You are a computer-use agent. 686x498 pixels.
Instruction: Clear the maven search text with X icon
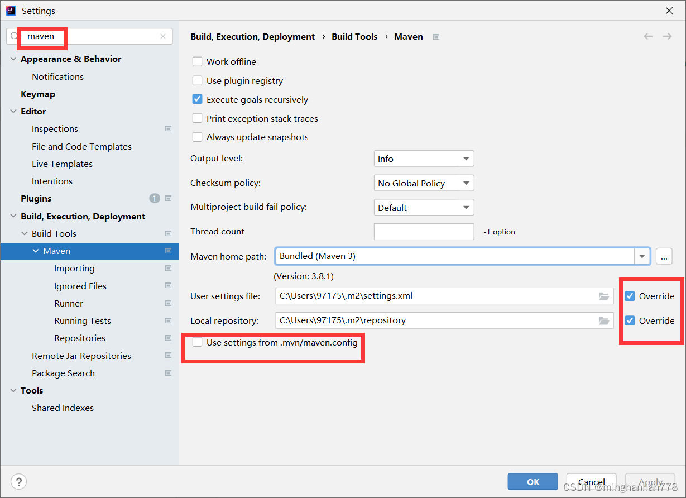pos(163,36)
